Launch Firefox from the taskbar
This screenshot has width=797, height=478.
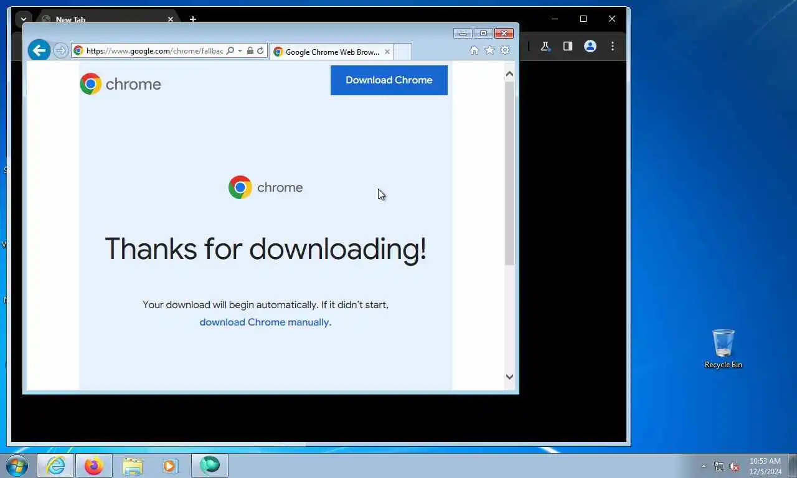94,466
